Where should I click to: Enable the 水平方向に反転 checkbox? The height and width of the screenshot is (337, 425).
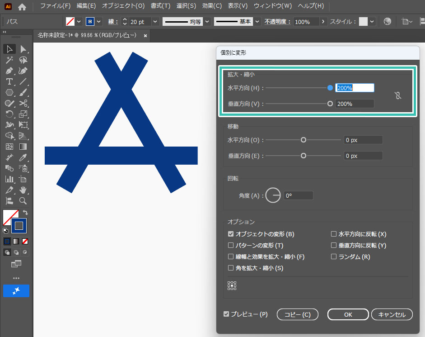coord(334,234)
